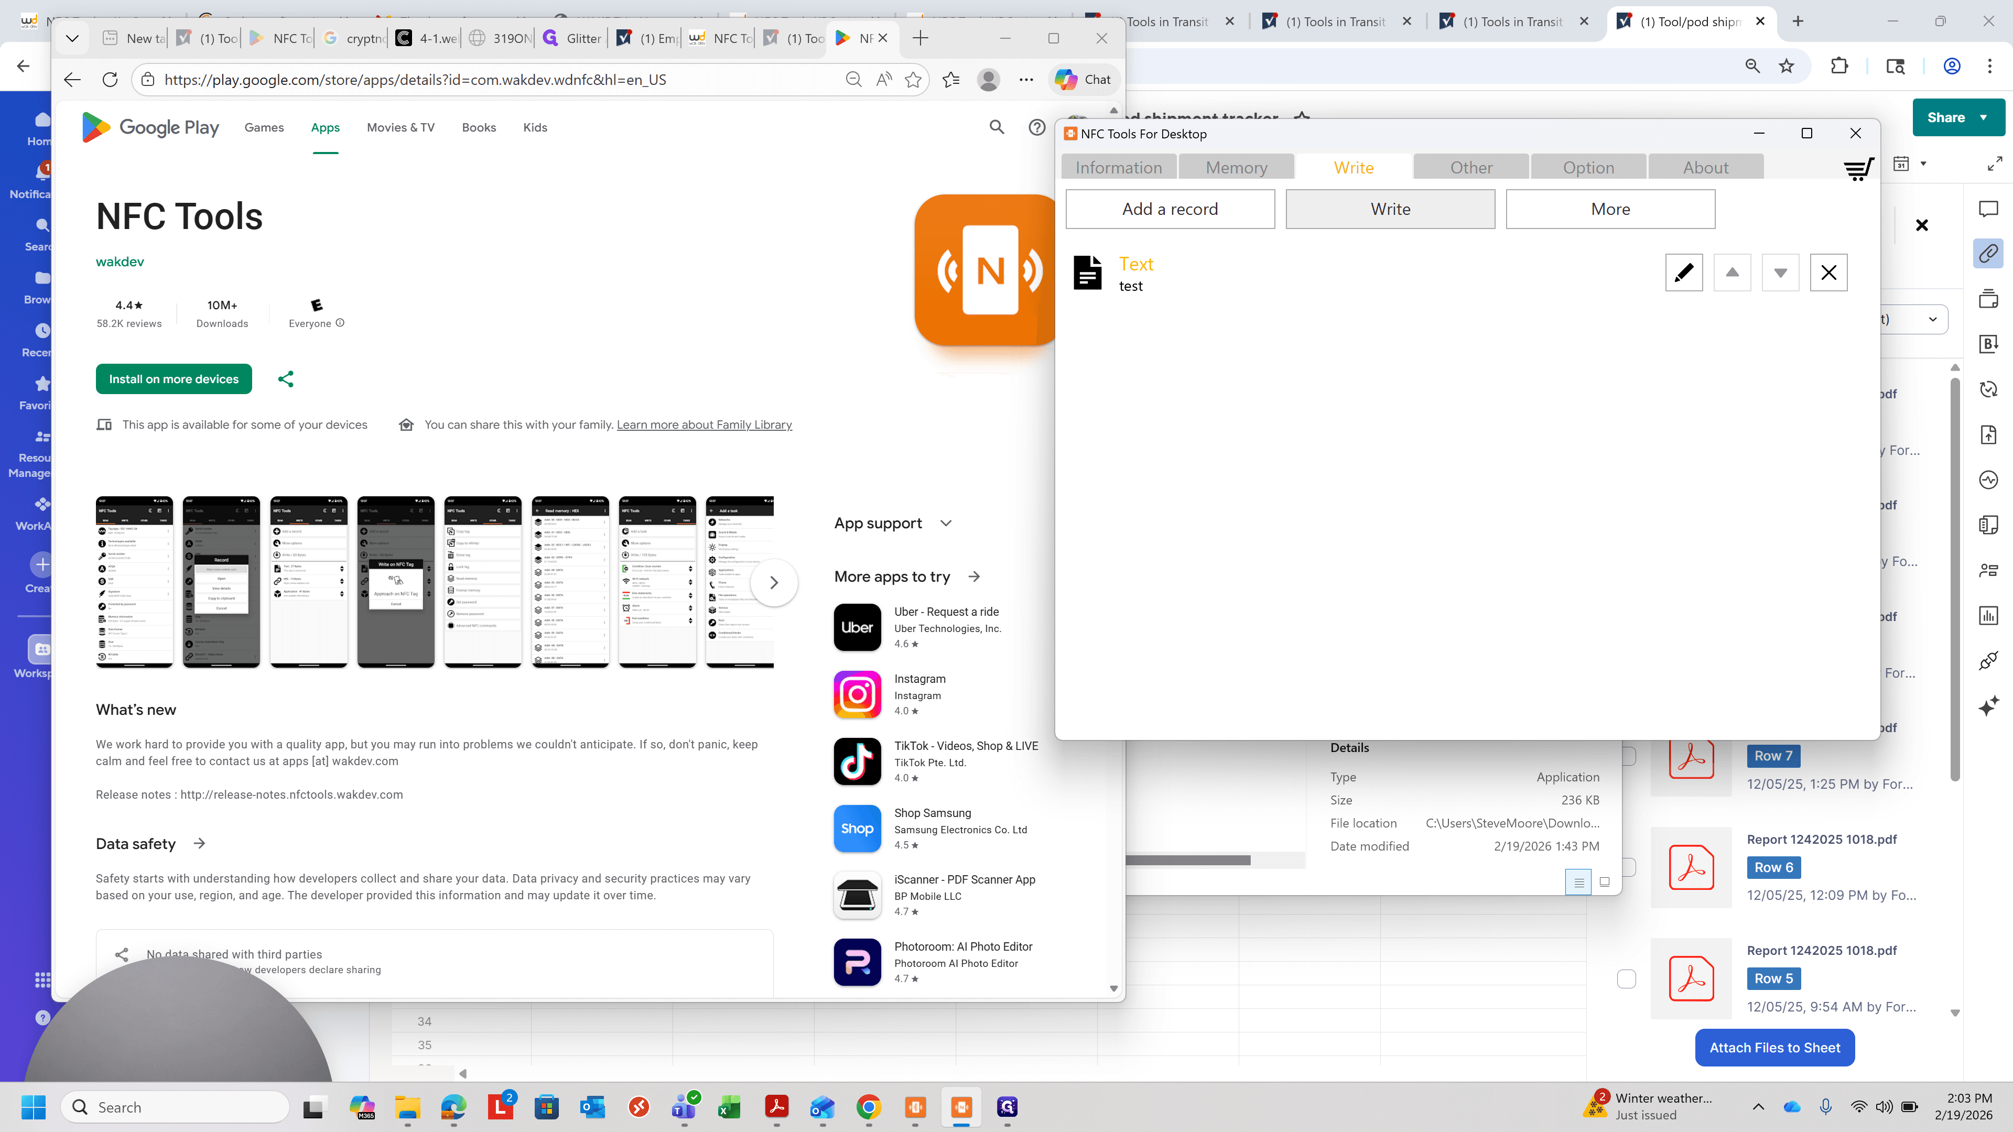Click the attachments panel vertical scrollbar
2013x1132 pixels.
coord(1955,578)
